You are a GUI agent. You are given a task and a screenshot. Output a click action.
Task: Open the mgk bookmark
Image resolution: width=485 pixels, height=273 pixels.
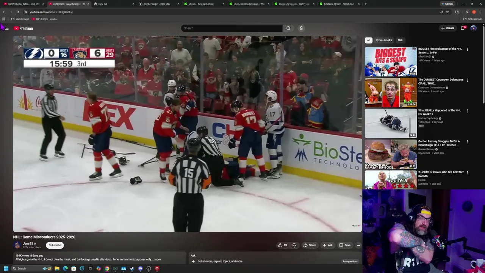[44, 19]
